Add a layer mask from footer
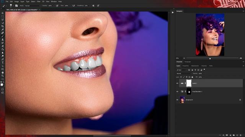245x137 pixels. click(x=227, y=135)
